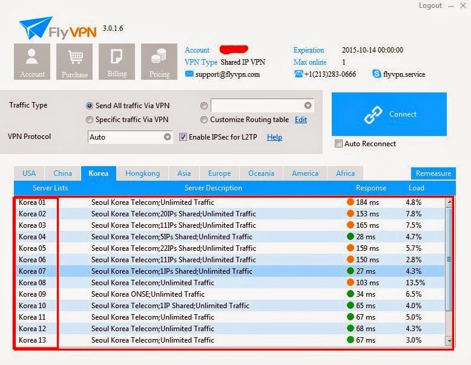Click the FlyVPN paper plane logo

click(x=35, y=28)
